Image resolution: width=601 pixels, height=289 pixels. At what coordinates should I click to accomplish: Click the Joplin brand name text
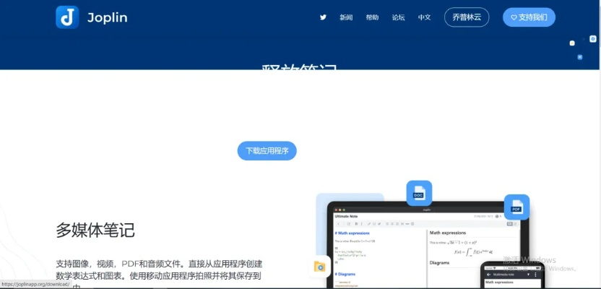pos(108,17)
